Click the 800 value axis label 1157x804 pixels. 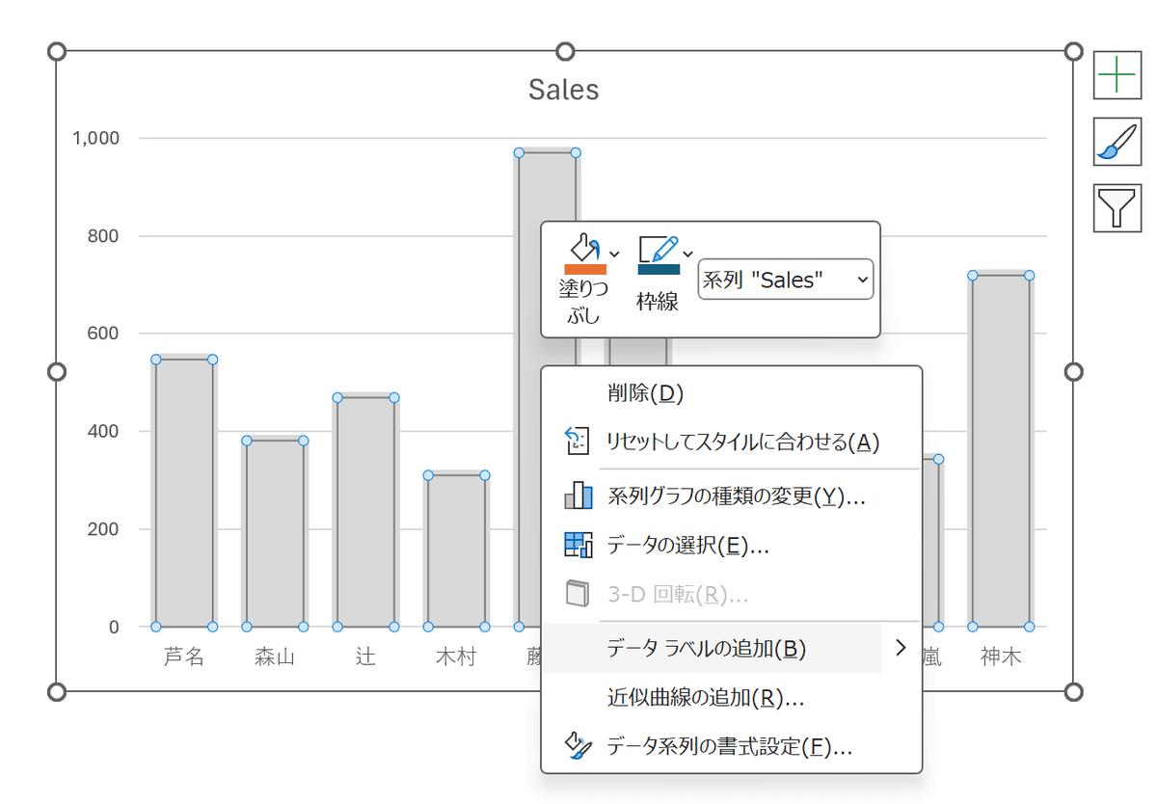(102, 236)
